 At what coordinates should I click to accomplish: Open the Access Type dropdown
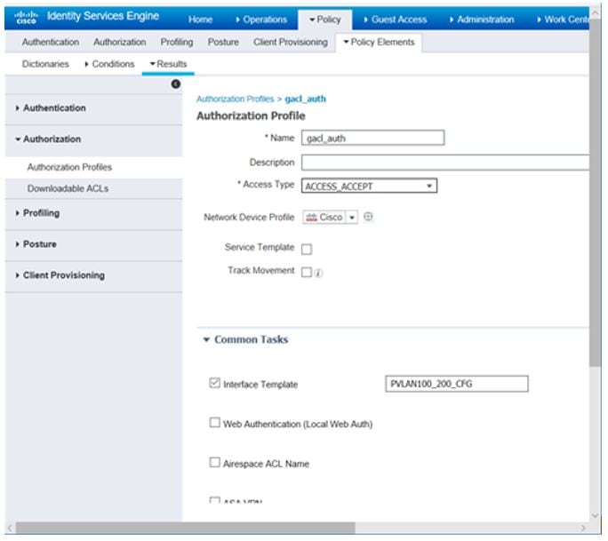click(369, 186)
